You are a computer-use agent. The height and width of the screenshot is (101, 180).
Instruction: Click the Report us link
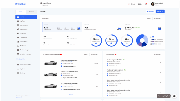(x=19, y=98)
